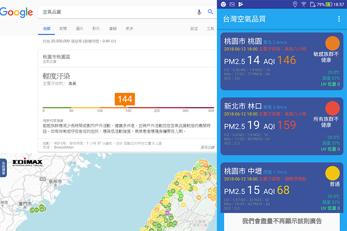Image resolution: width=347 pixels, height=231 pixels.
Task: Open the 桃園市 中壢 station card title
Action: tap(243, 171)
